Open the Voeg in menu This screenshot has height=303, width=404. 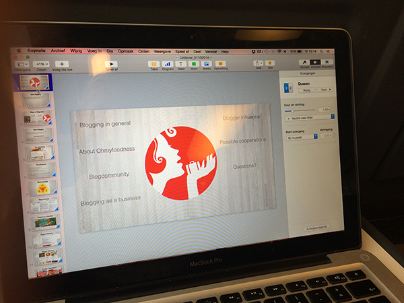coord(94,51)
